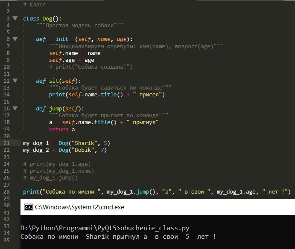Select line number 21 in the gutter
Screen dimensions: 295x249
tap(6, 143)
